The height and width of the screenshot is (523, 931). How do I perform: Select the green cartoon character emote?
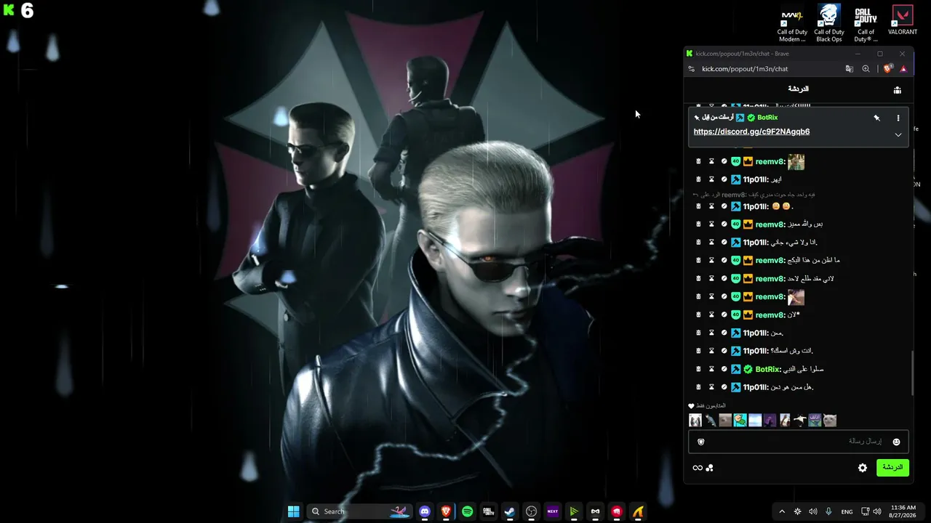740,420
